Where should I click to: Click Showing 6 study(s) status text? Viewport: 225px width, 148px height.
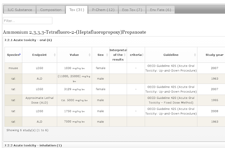(x=27, y=130)
